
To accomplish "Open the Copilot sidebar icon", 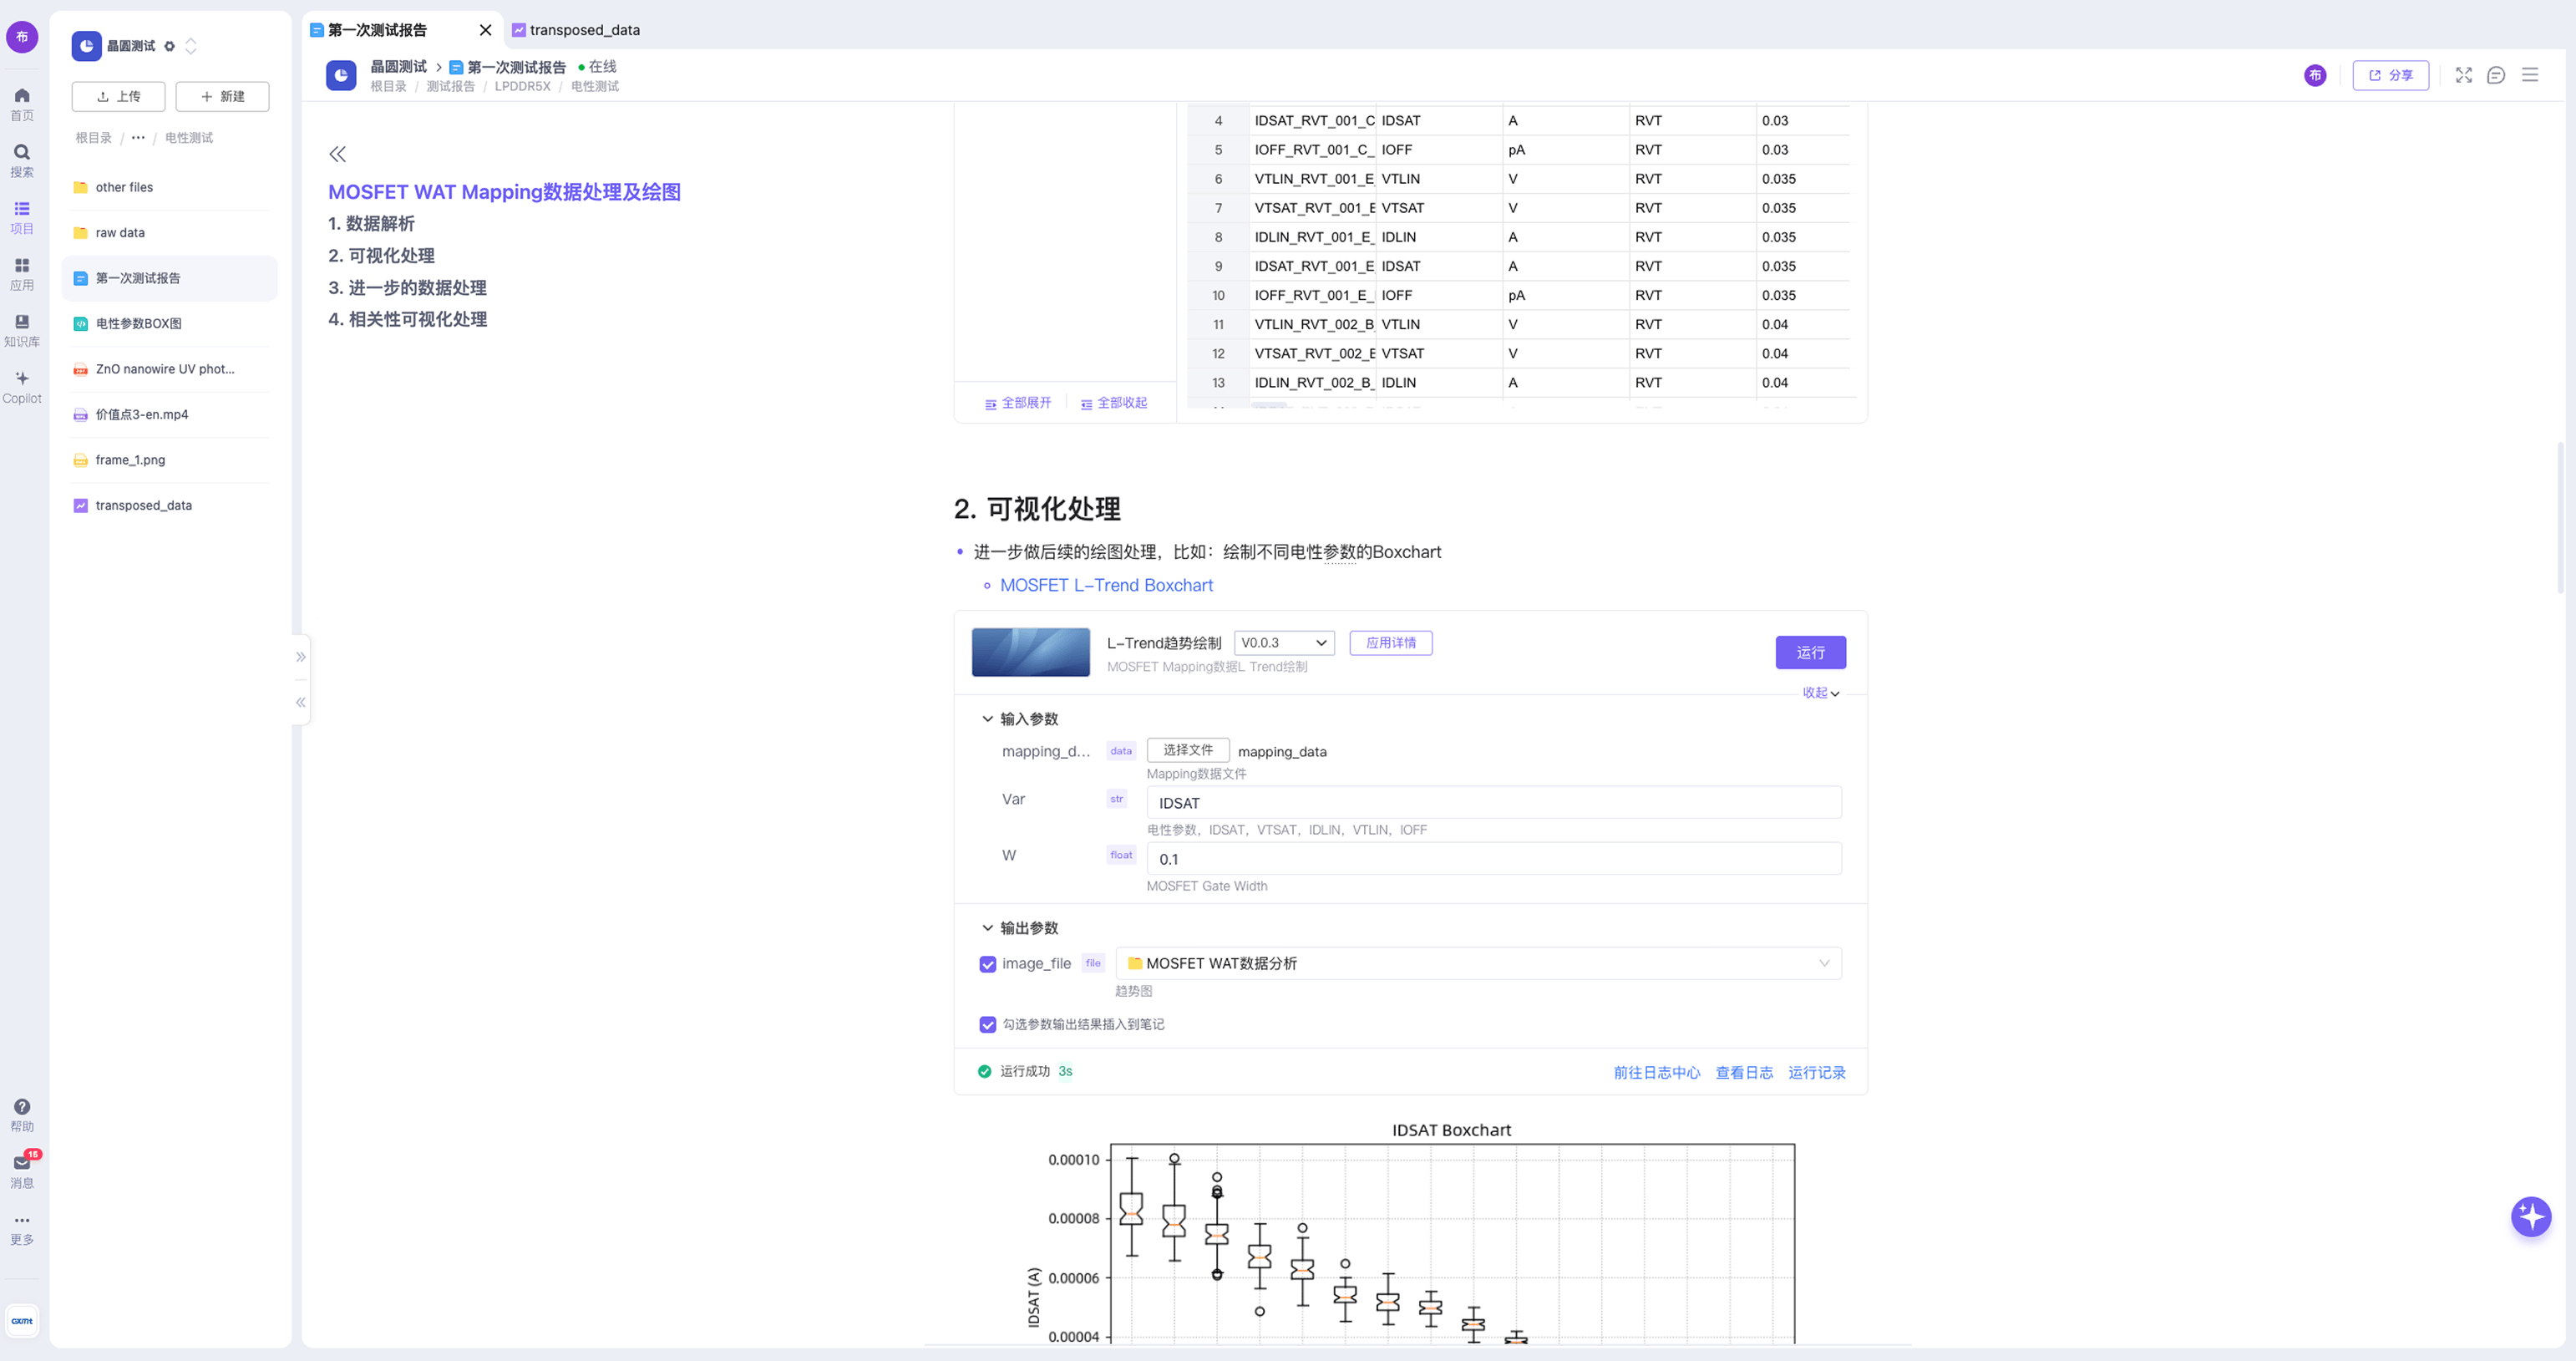I will coord(22,385).
